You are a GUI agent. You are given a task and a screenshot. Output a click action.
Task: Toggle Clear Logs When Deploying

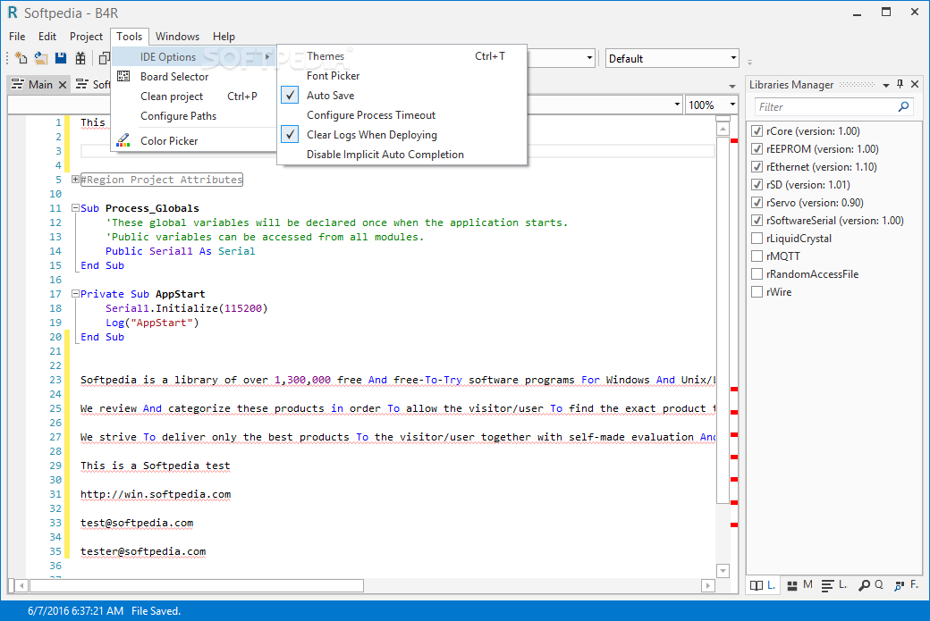[402, 135]
